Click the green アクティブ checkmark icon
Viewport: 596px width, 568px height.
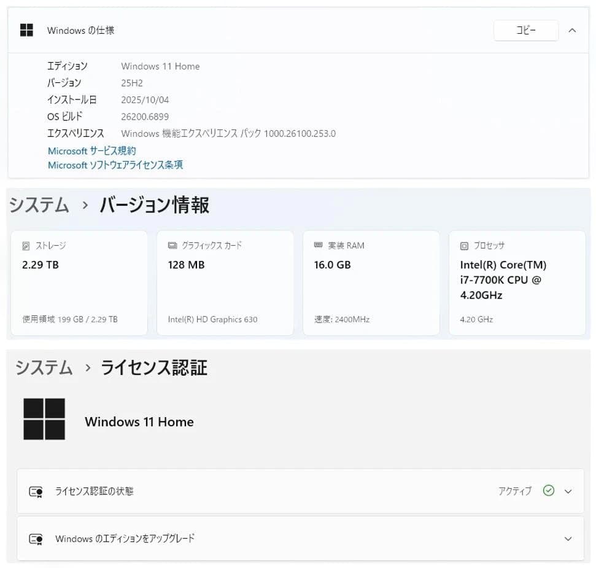pyautogui.click(x=549, y=491)
